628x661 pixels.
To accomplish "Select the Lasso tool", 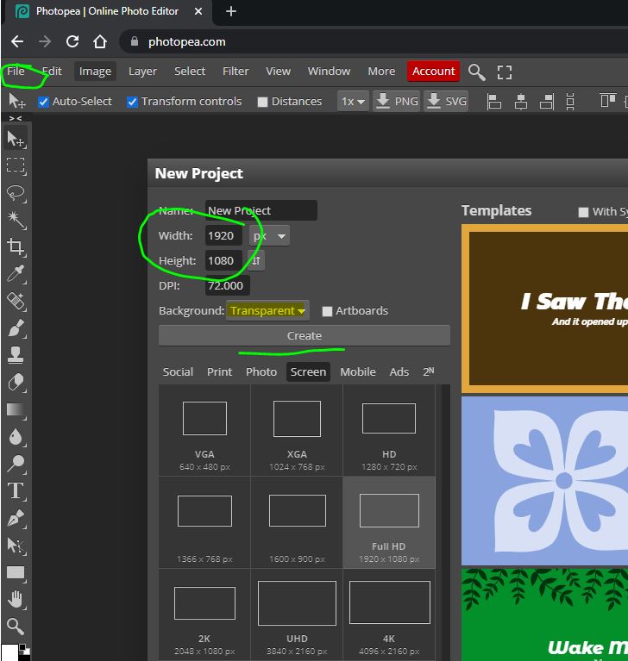I will tap(16, 193).
